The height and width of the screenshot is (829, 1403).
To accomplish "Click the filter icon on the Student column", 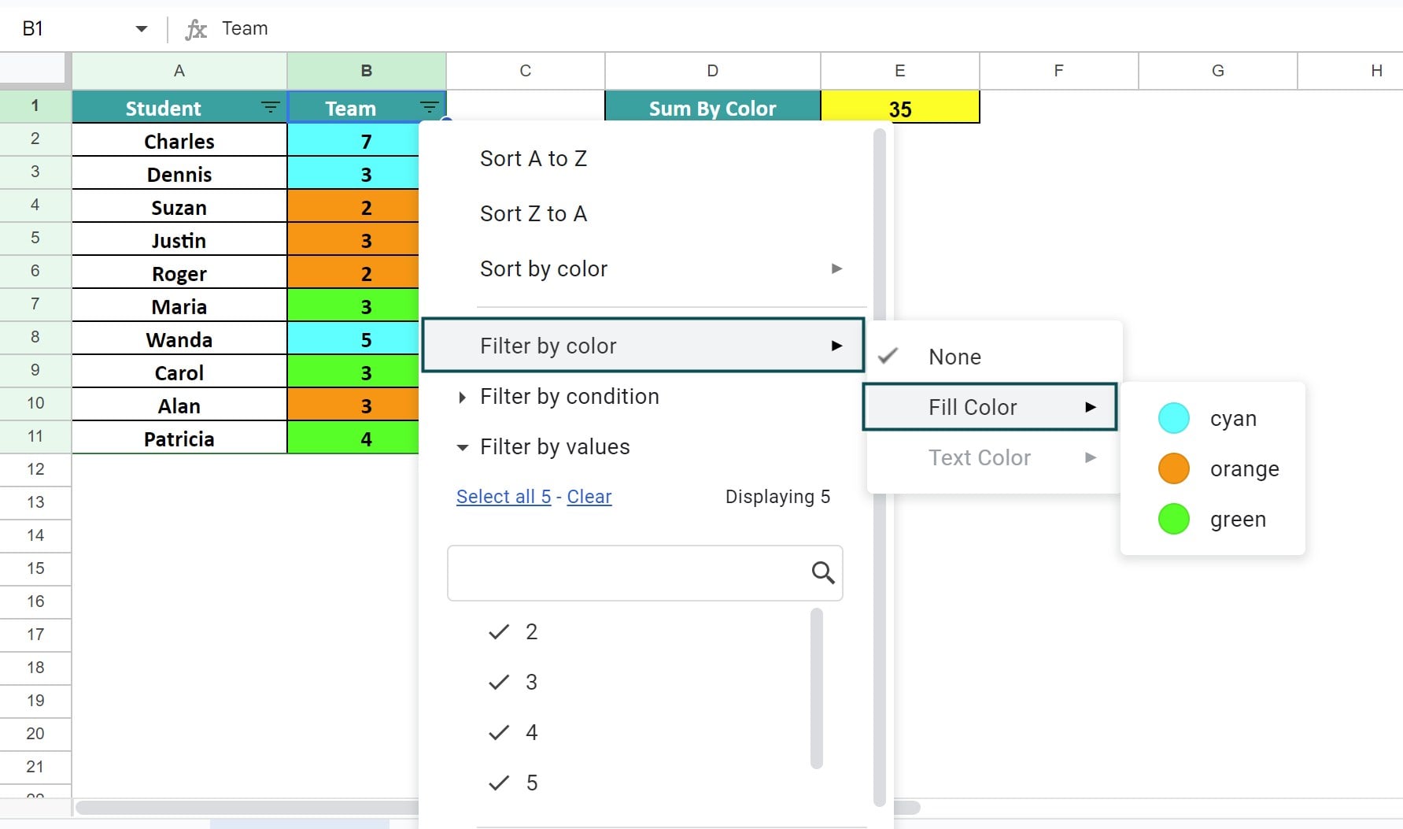I will click(x=270, y=108).
